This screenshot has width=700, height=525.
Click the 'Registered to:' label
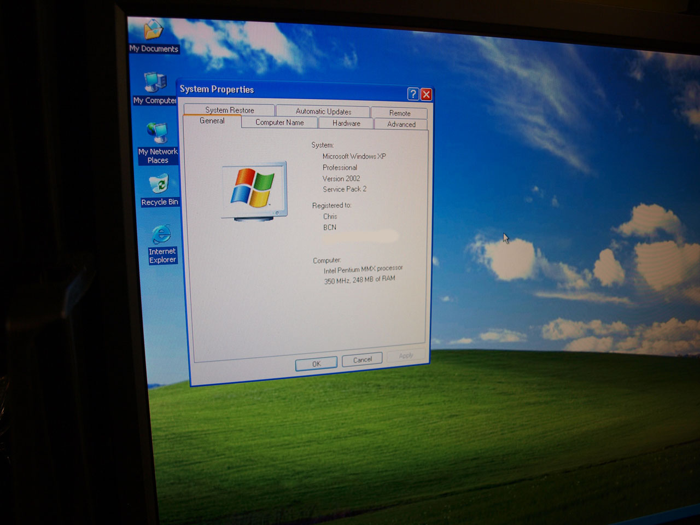(x=332, y=206)
